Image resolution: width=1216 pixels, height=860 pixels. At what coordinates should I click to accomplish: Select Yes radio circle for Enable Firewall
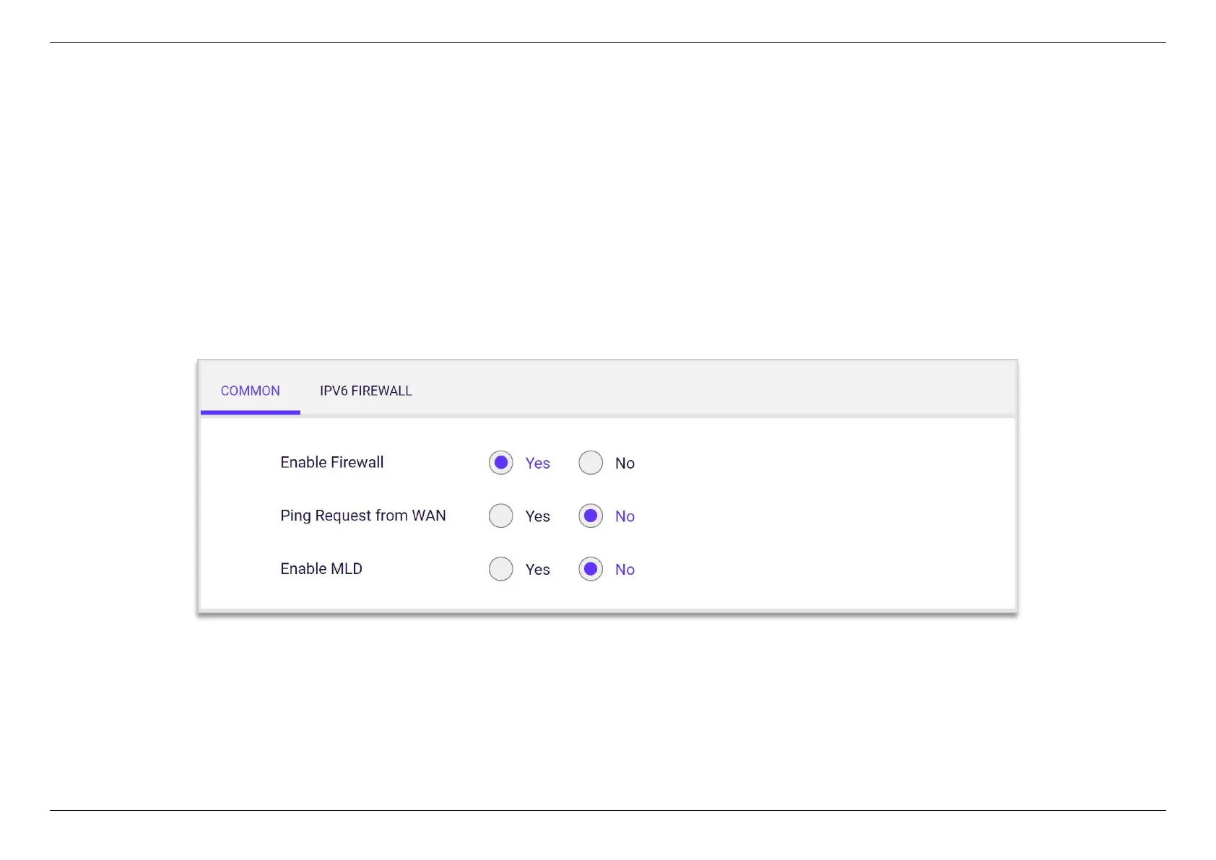500,462
